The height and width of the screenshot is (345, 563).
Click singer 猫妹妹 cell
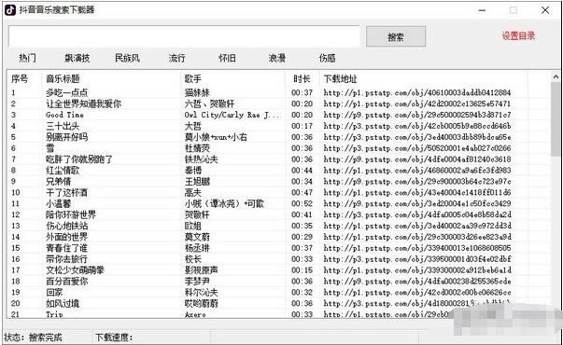coord(197,92)
